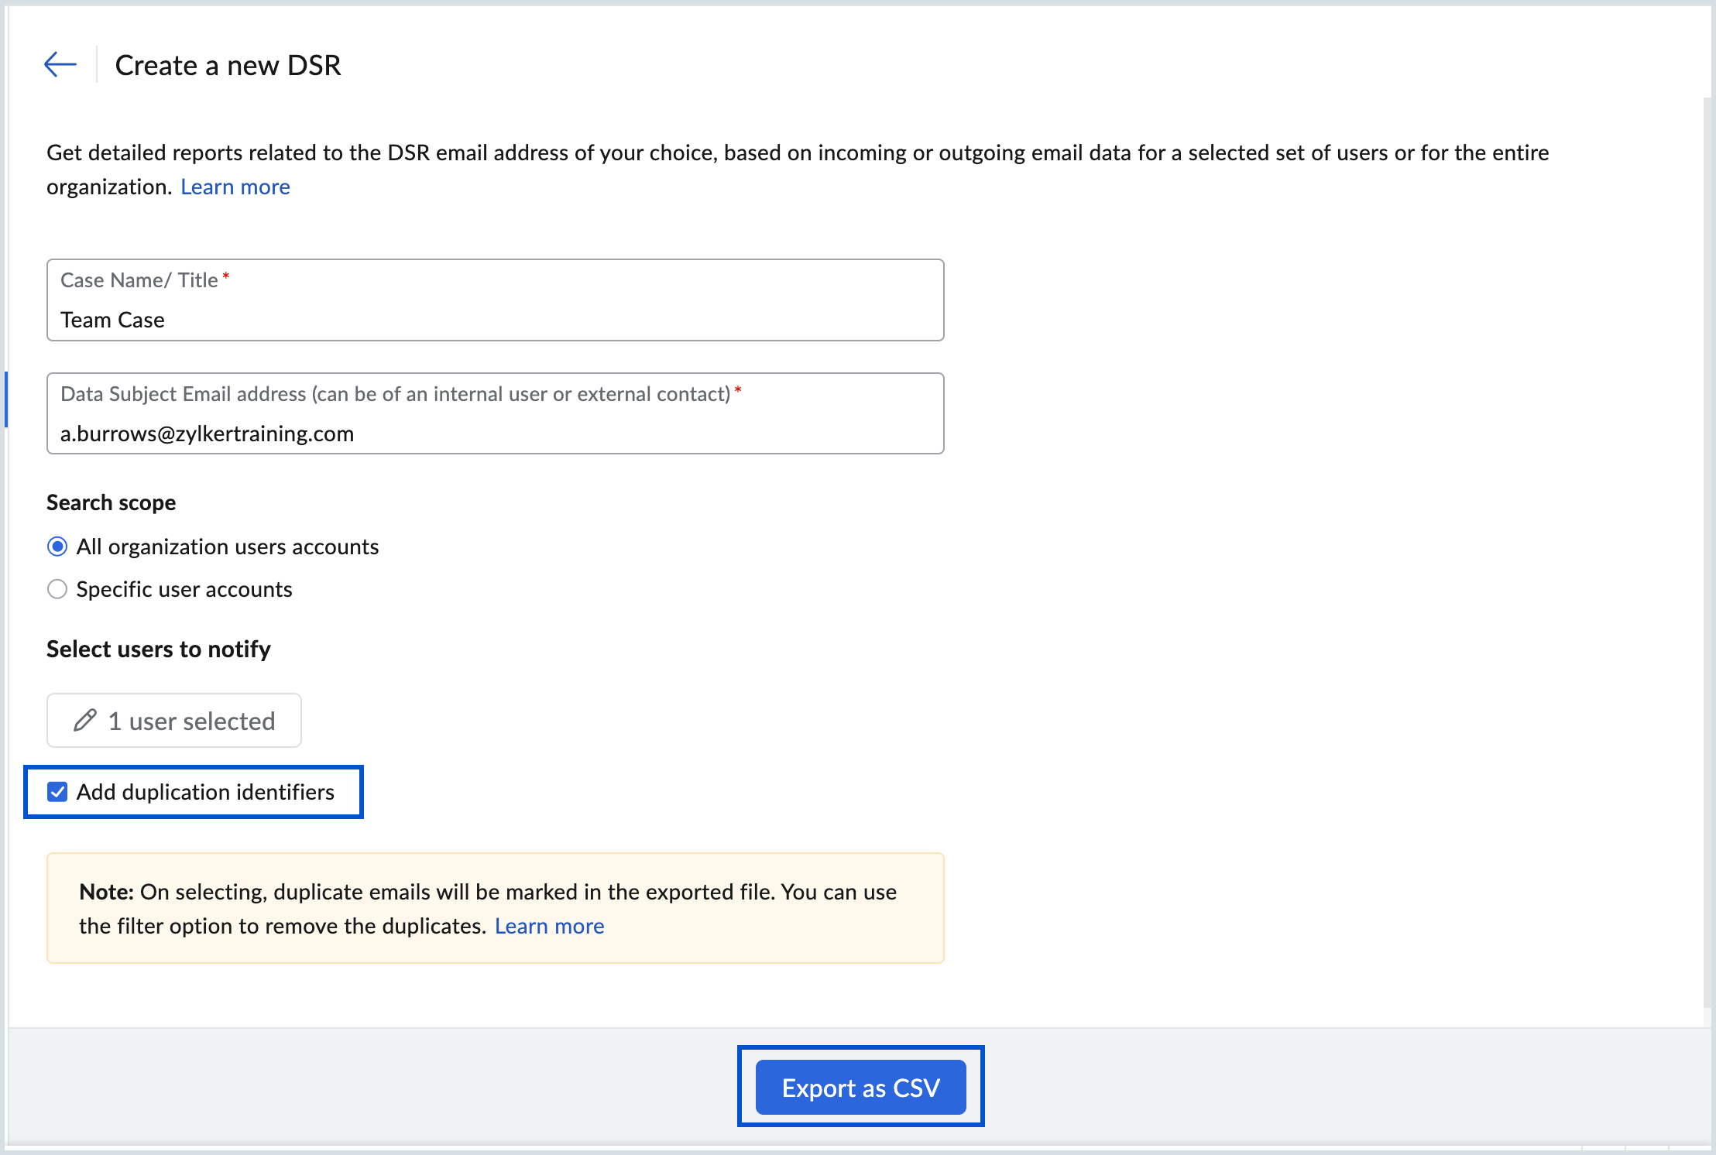
Task: Click the Search scope heading
Action: click(111, 502)
